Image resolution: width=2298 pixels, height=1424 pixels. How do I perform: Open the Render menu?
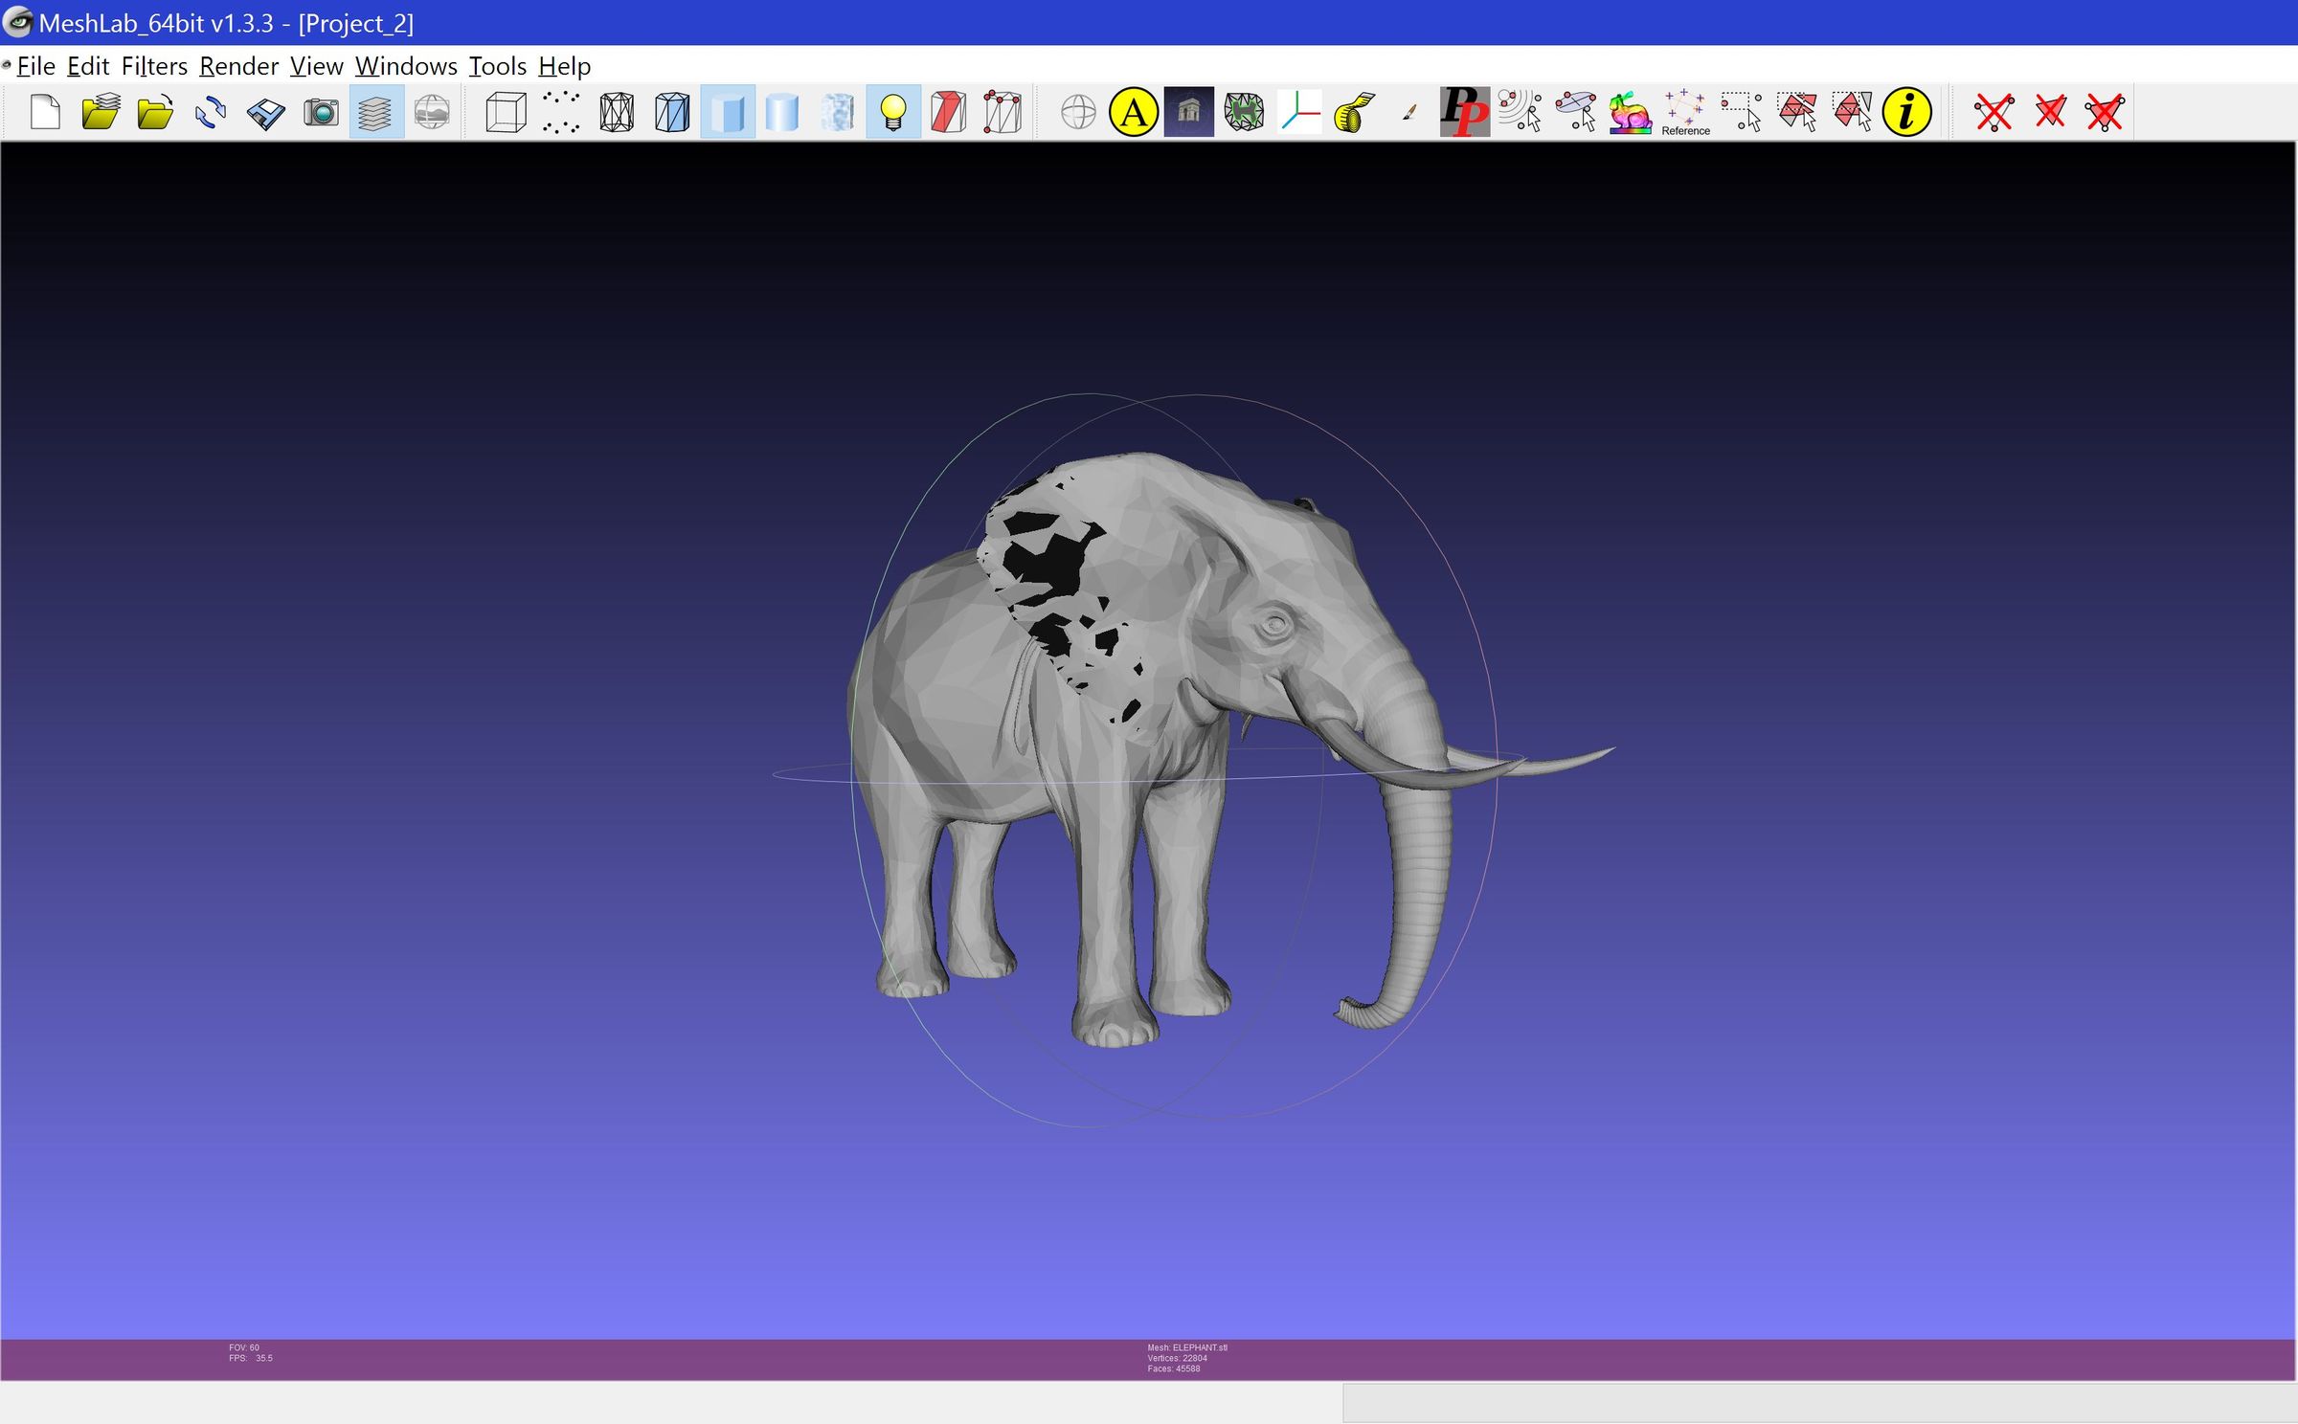(x=238, y=66)
